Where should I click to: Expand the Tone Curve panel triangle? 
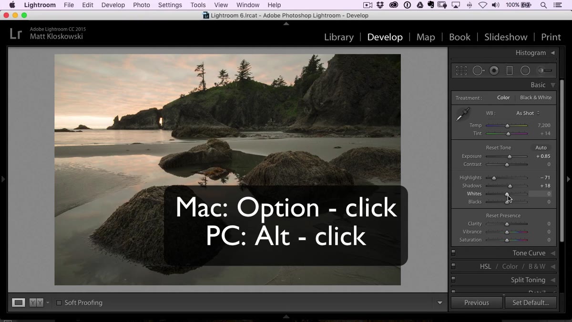(553, 253)
